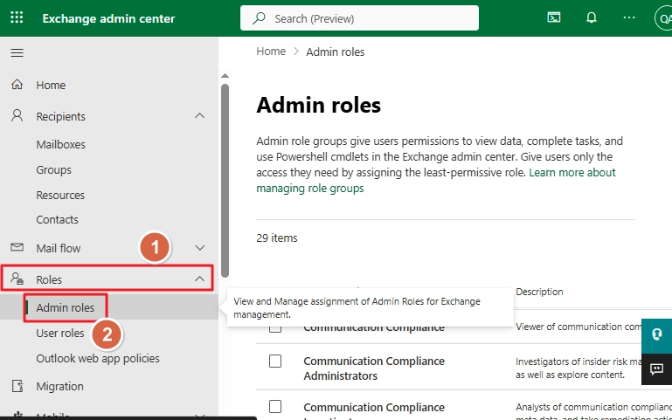Click the Admin roles breadcrumb
Viewport: 672px width, 420px height.
coord(336,52)
